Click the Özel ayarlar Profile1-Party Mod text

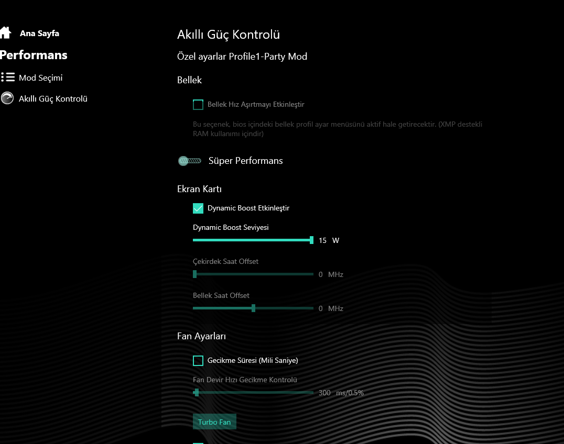point(242,57)
